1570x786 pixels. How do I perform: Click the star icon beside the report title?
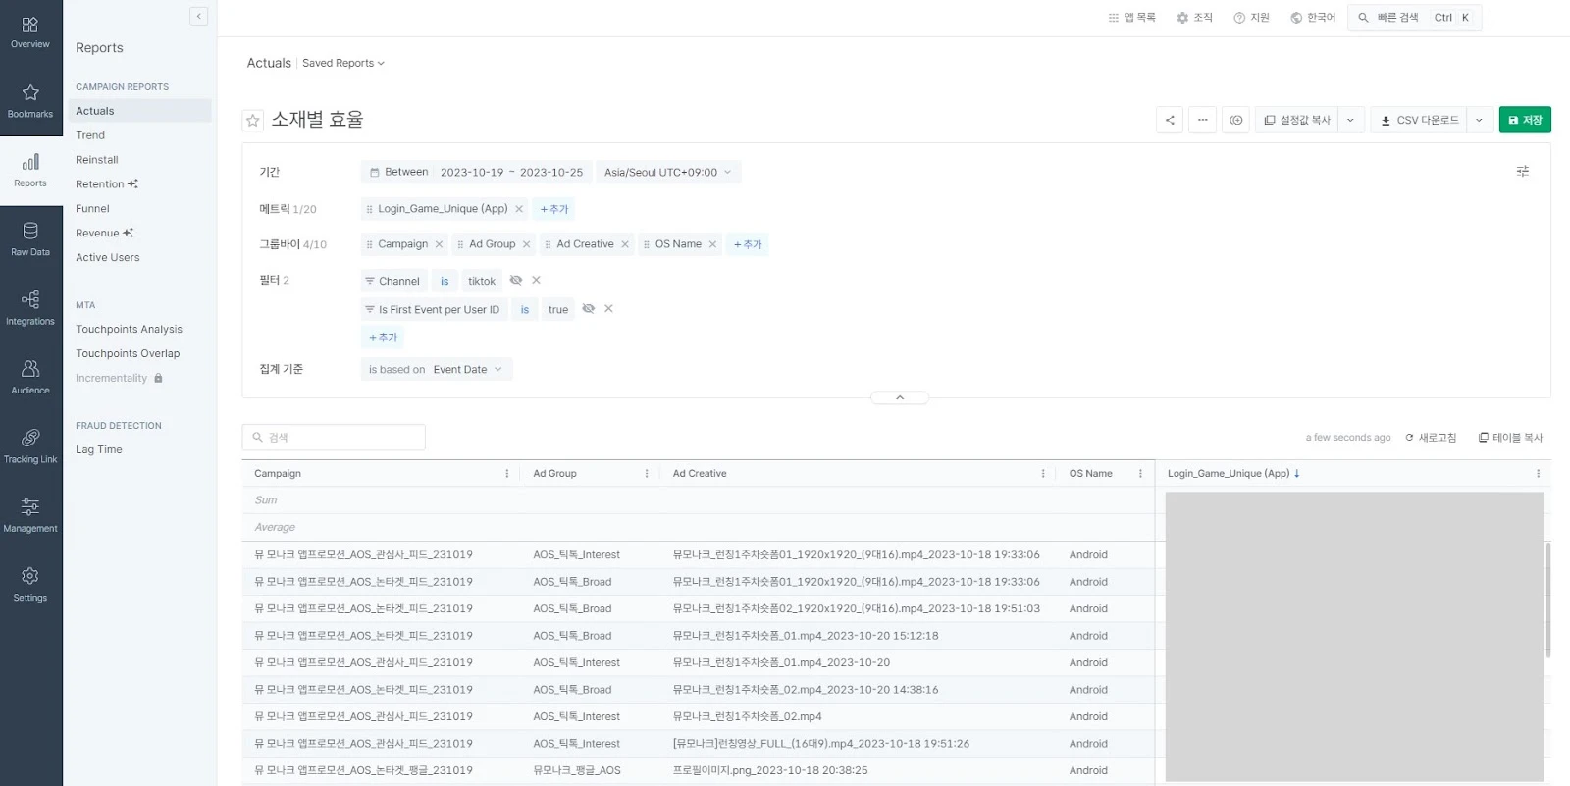click(253, 121)
